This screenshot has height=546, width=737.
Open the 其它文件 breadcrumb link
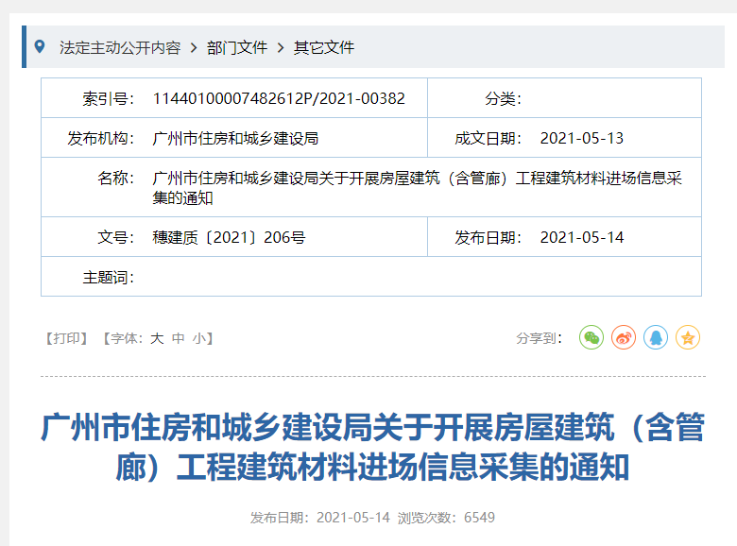[x=324, y=47]
